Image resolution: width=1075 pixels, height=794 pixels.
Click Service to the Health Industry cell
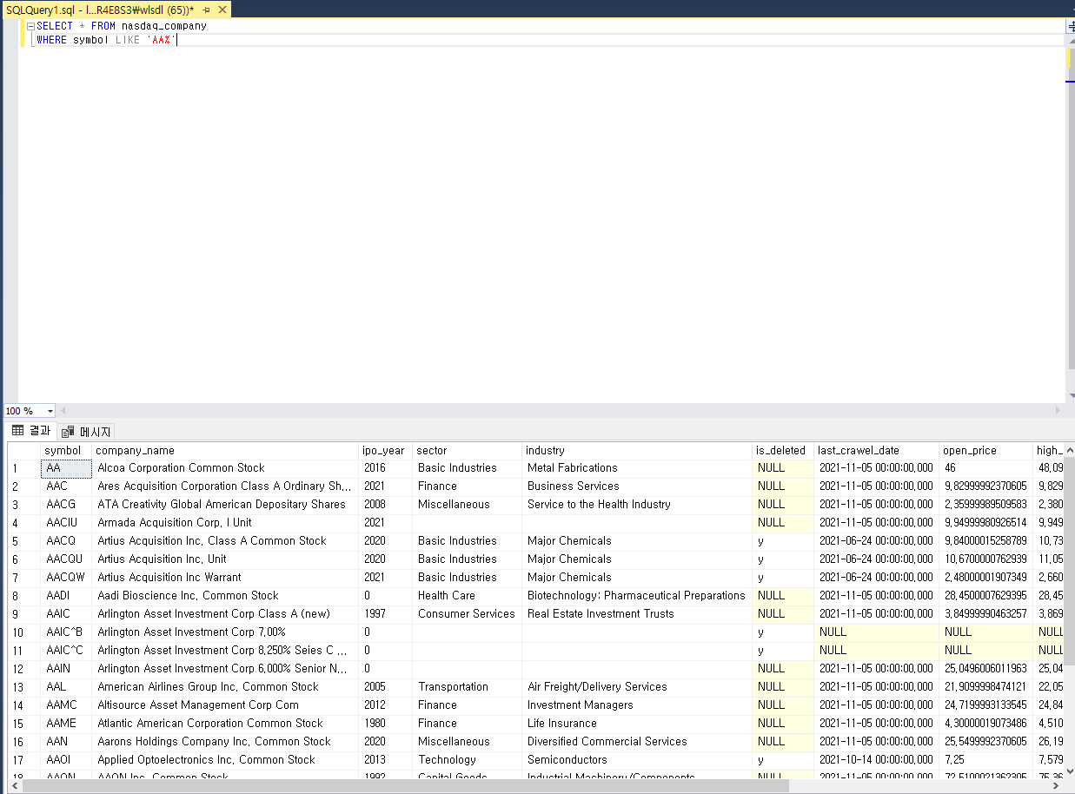pos(637,505)
